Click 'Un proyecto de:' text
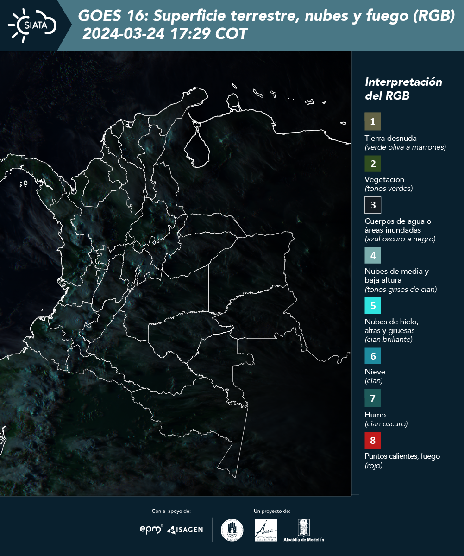The image size is (464, 556). pyautogui.click(x=272, y=511)
